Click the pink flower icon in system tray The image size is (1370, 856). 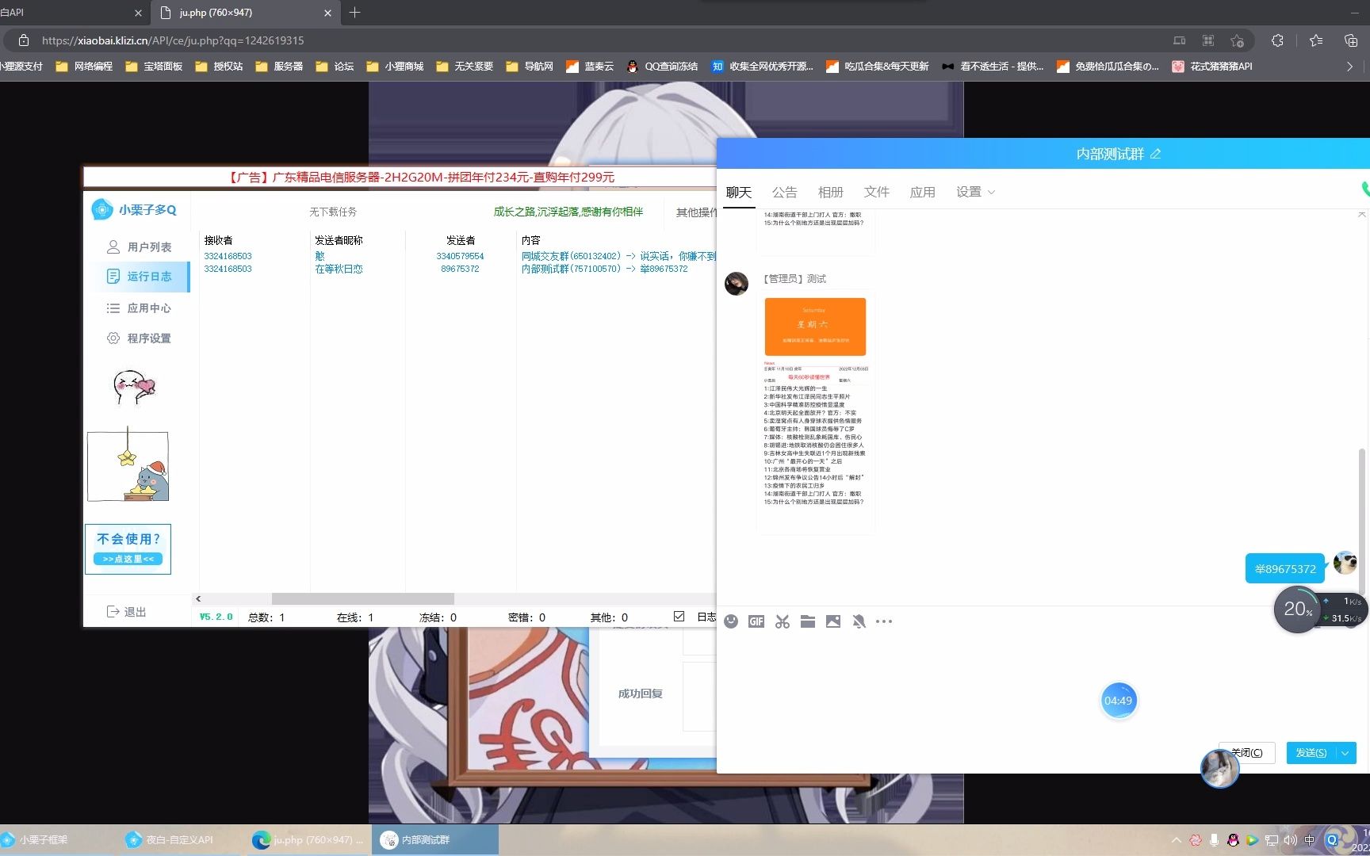click(1195, 840)
